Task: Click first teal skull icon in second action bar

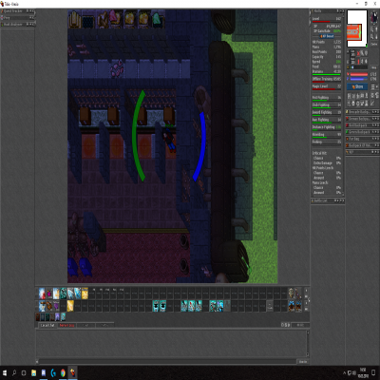Action: [x=156, y=306]
